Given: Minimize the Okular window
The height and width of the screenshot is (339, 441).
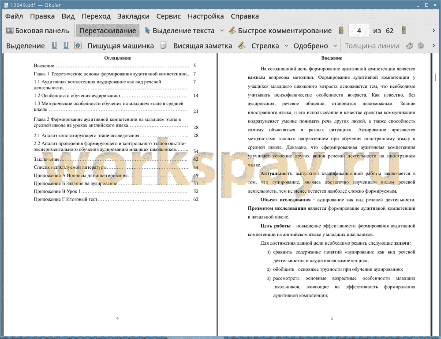Looking at the screenshot, I should click(x=418, y=5).
